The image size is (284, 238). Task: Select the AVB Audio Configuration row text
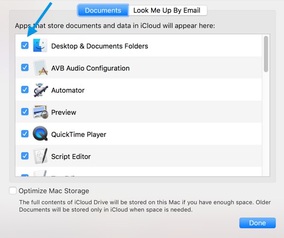[90, 68]
